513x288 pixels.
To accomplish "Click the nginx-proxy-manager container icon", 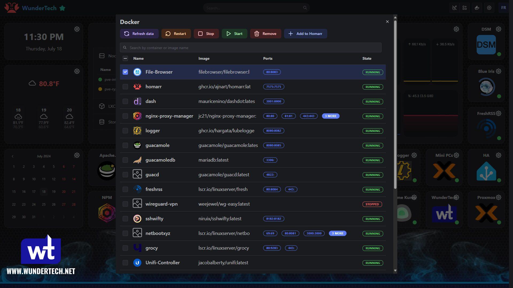I will point(137,116).
